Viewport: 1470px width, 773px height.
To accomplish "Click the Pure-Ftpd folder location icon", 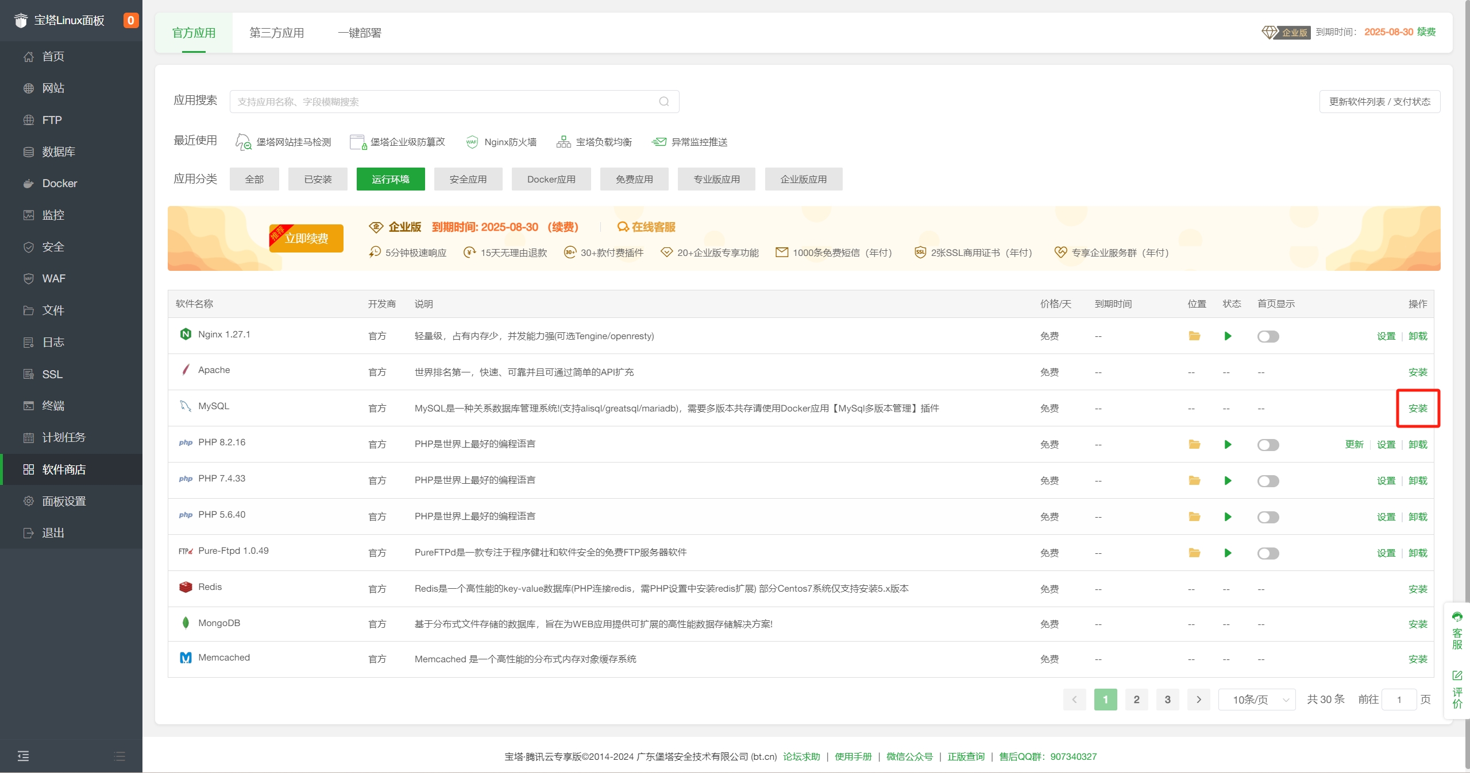I will [x=1194, y=553].
